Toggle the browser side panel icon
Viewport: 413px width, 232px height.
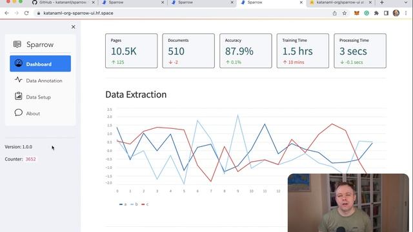pos(386,13)
